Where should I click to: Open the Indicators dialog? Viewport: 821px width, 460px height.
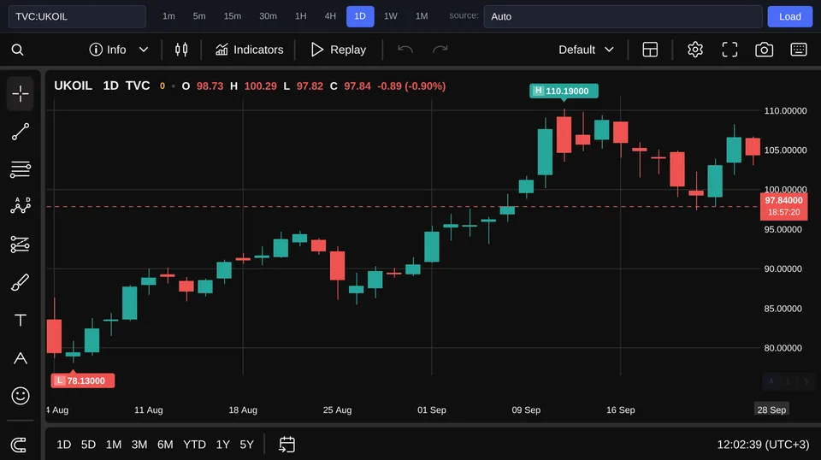pyautogui.click(x=249, y=50)
